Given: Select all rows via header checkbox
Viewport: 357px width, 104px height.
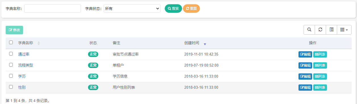Looking at the screenshot, I should [x=11, y=43].
